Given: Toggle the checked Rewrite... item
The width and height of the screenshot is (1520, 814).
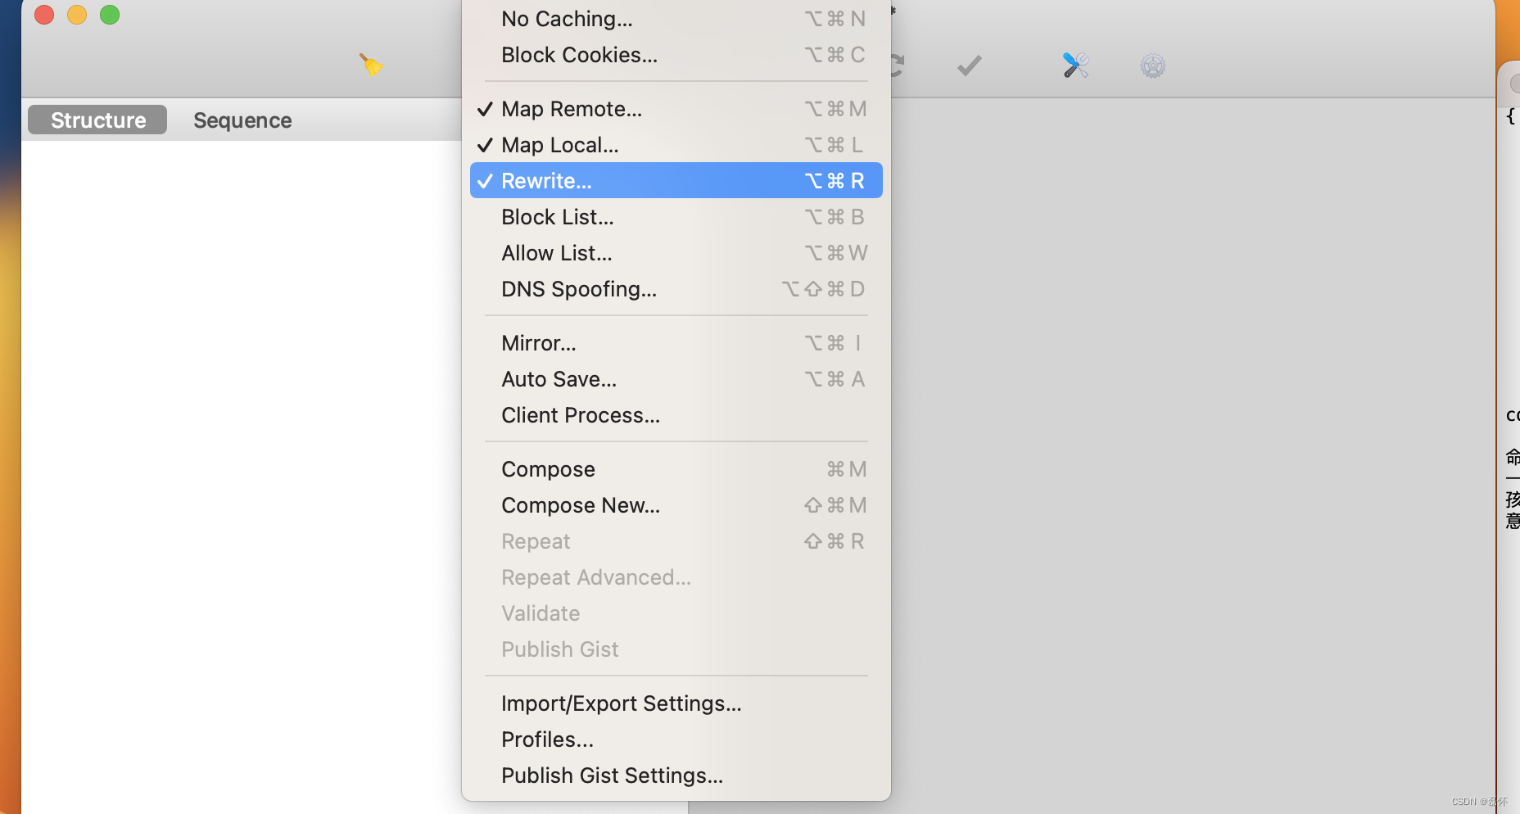Looking at the screenshot, I should click(676, 180).
